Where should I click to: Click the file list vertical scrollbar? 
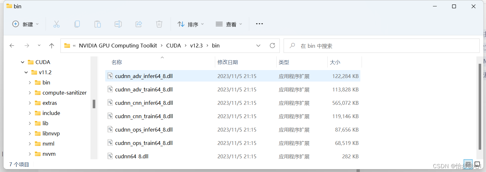[479, 106]
